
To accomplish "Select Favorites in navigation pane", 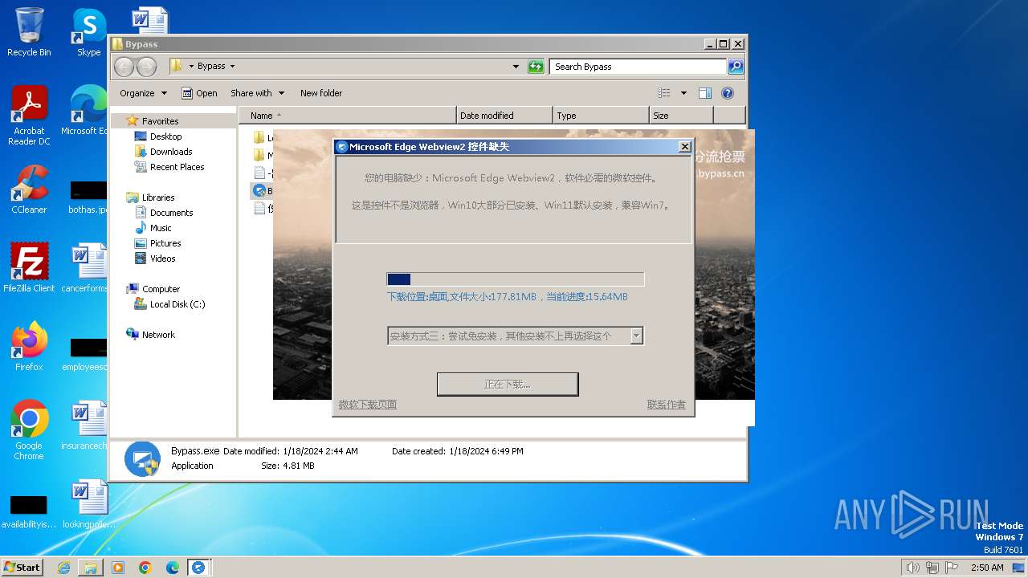I will pyautogui.click(x=160, y=121).
